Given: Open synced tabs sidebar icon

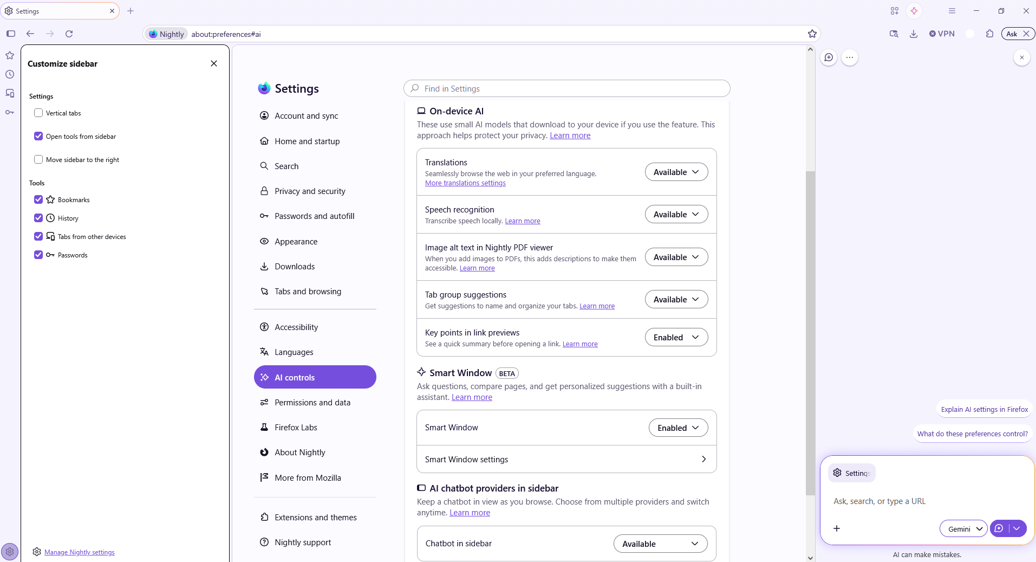Looking at the screenshot, I should [10, 93].
